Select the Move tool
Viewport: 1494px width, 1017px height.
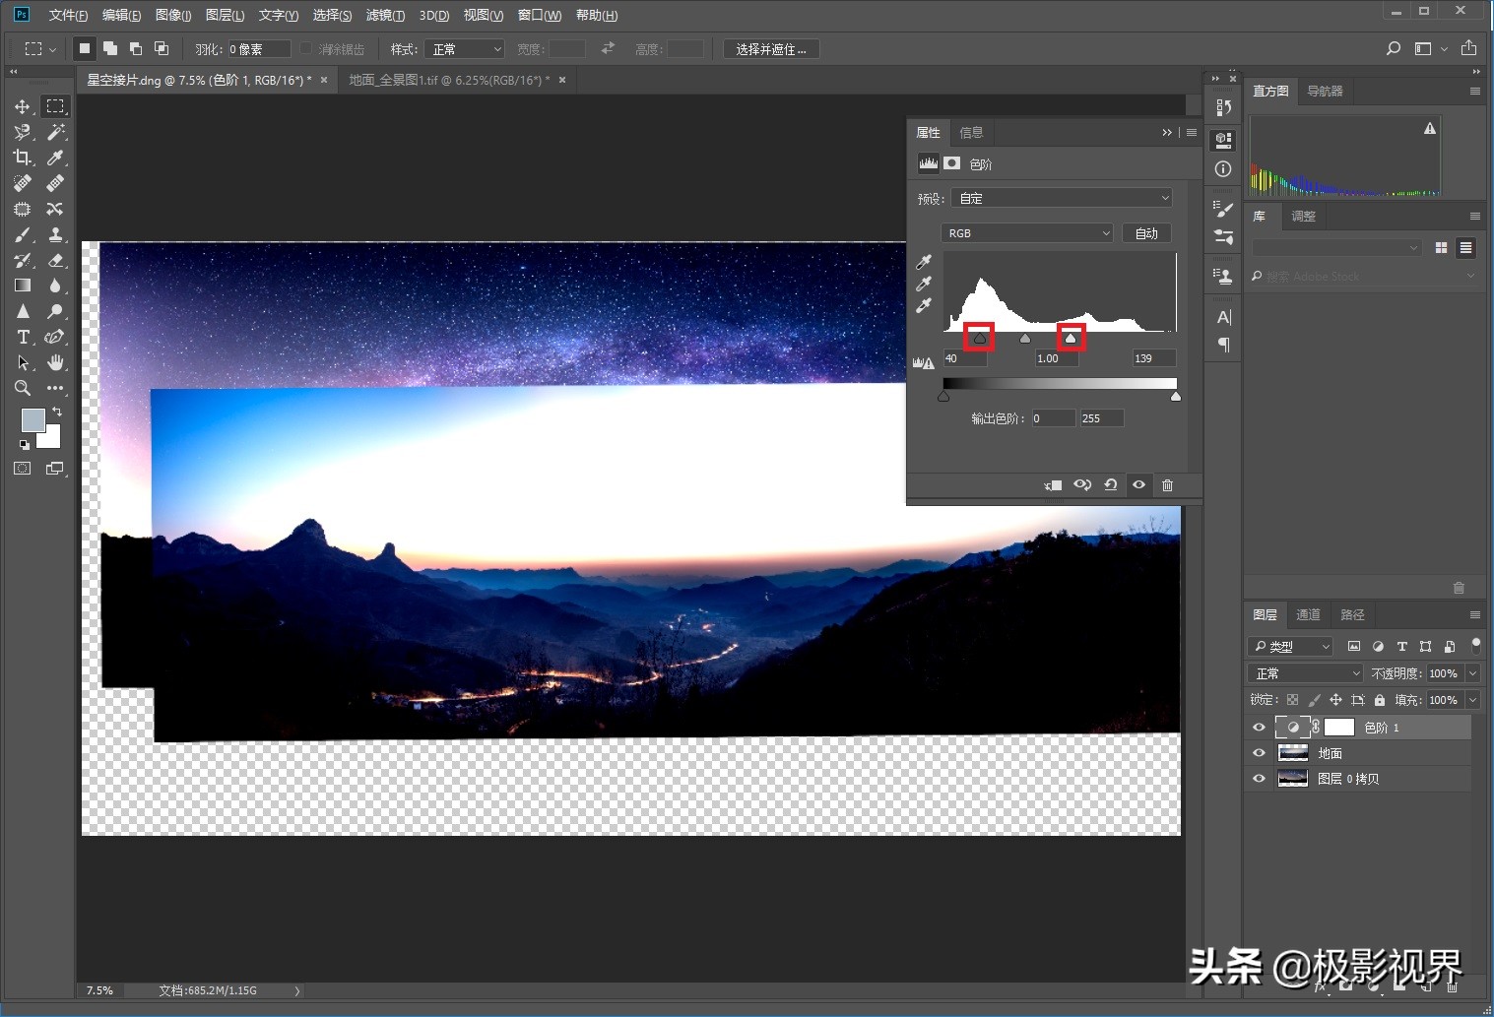[22, 106]
